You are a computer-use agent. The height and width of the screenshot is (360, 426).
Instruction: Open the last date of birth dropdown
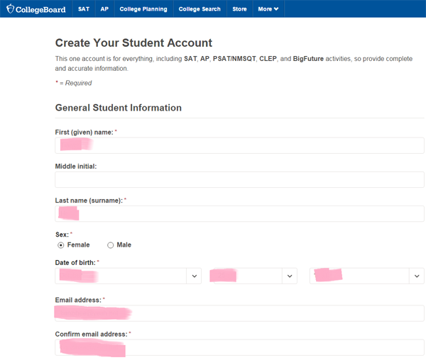coord(366,276)
